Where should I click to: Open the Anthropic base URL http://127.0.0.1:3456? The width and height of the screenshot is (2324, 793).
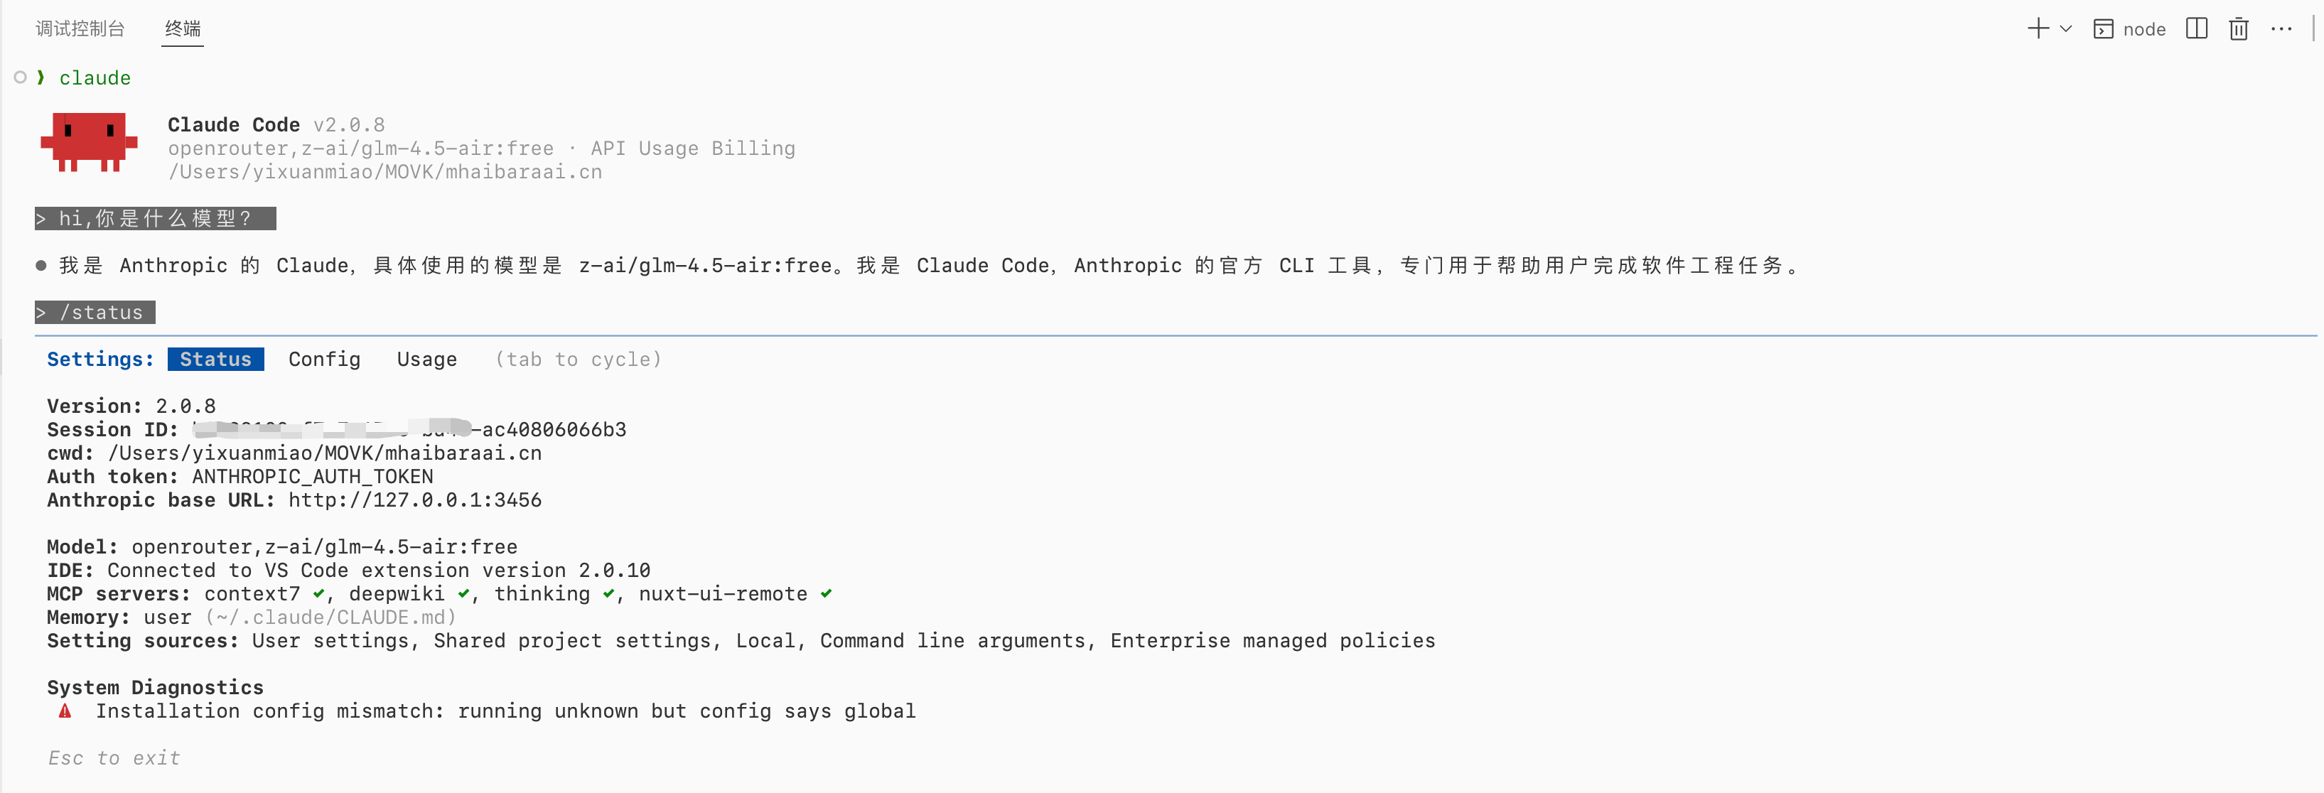[415, 500]
